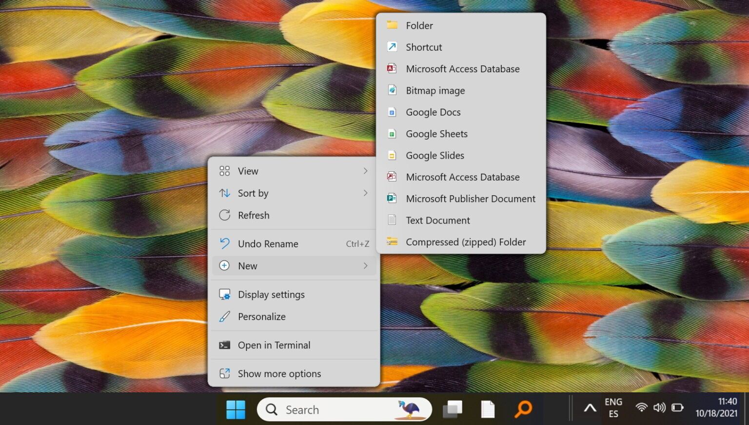Click the orange search app icon in taskbar
The image size is (749, 425).
point(522,409)
